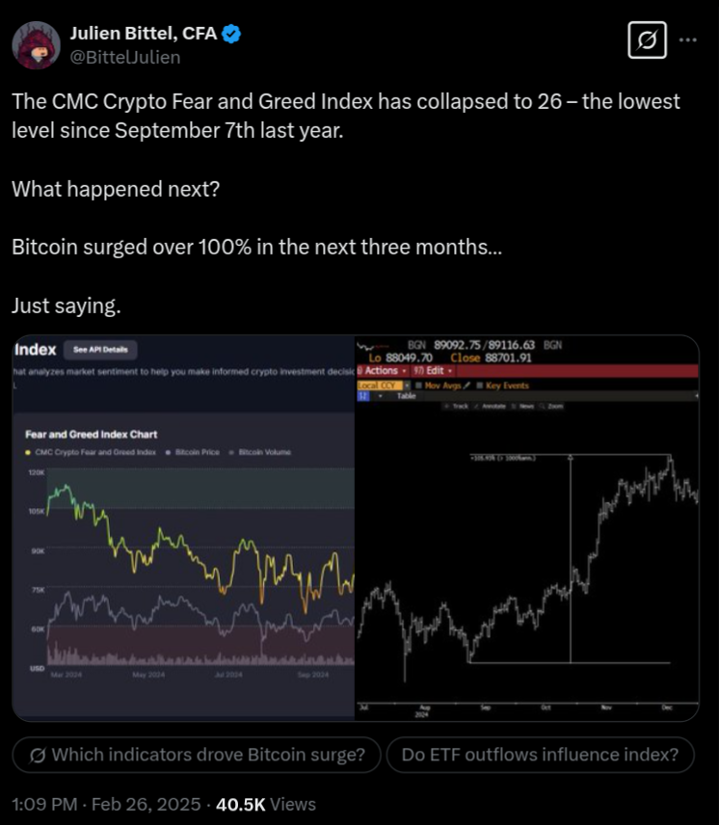Click the blue verified badge
The height and width of the screenshot is (825, 719).
point(231,35)
